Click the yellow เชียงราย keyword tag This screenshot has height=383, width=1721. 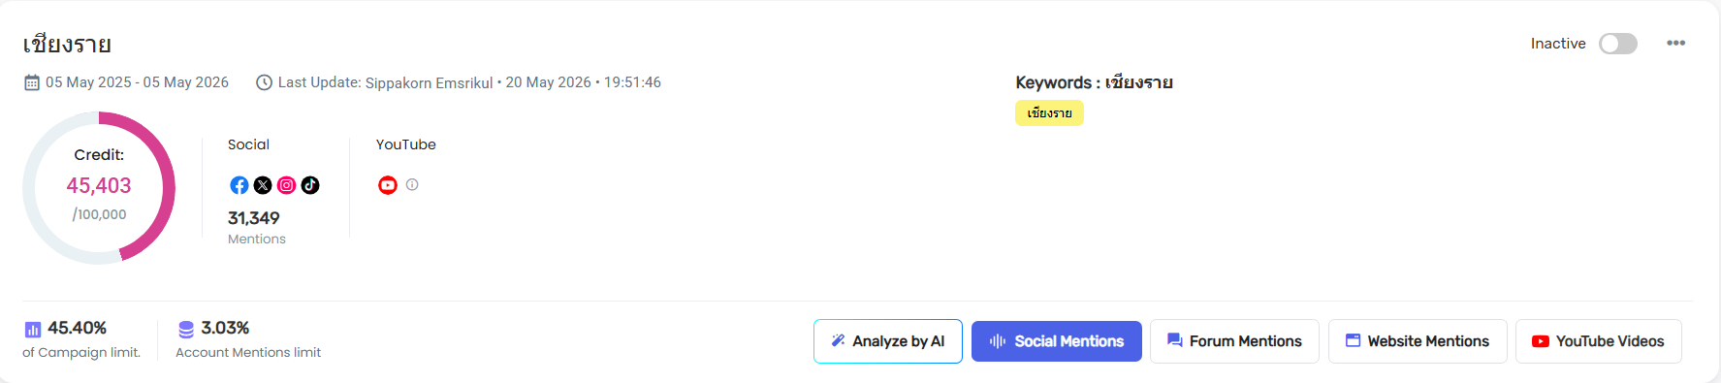[x=1049, y=113]
